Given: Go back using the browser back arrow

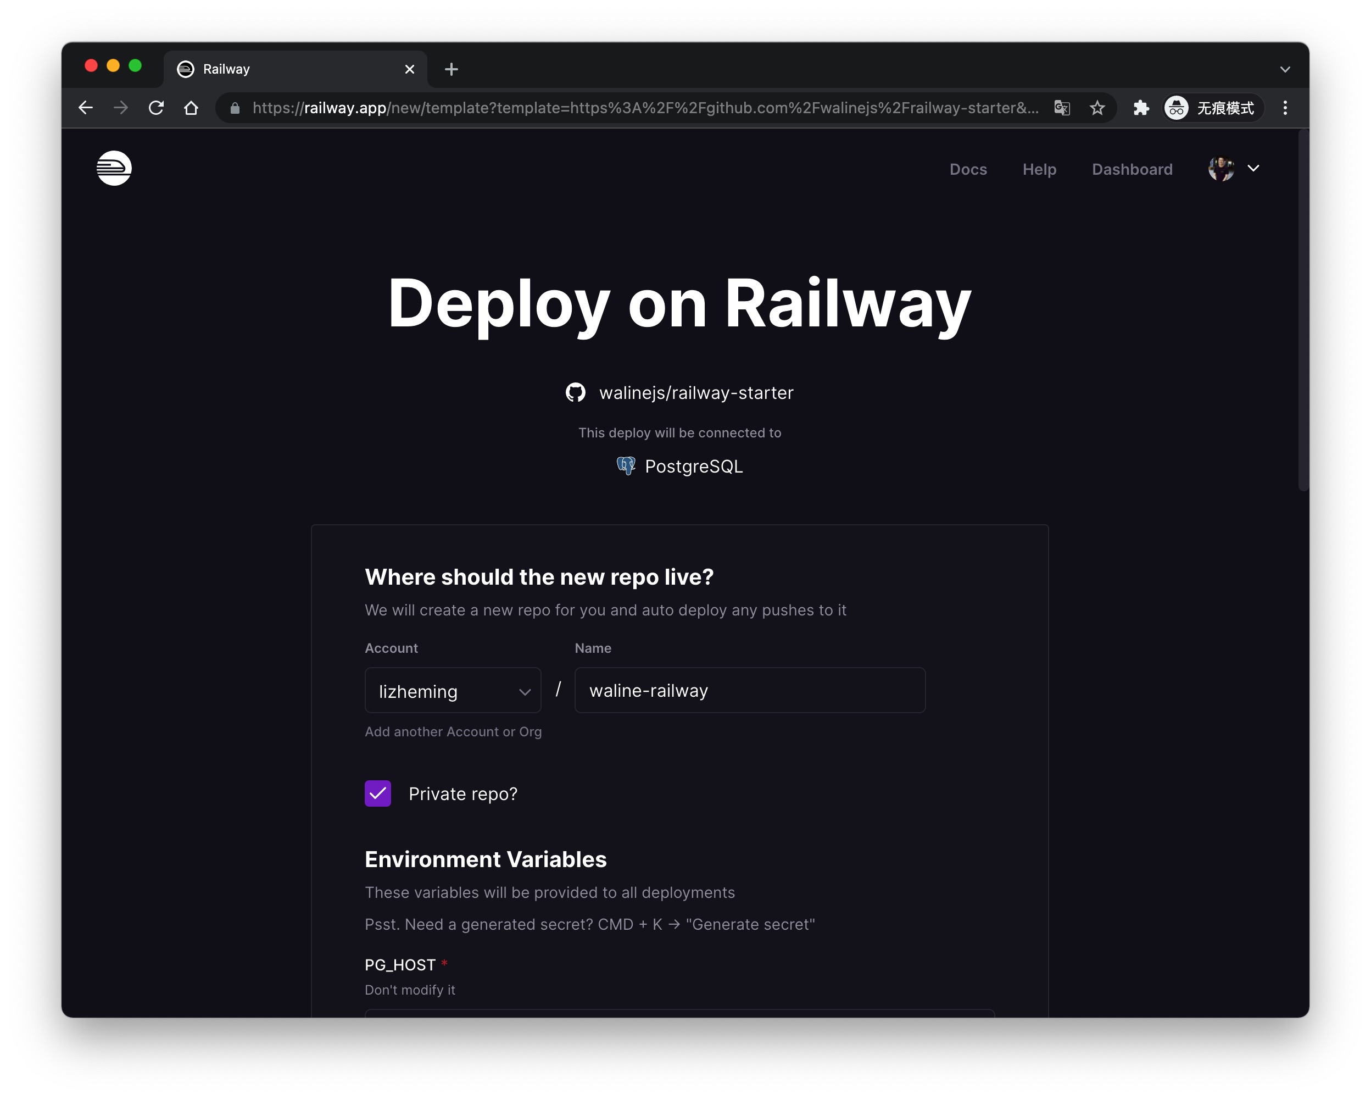Looking at the screenshot, I should (86, 108).
